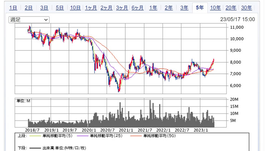Switch to 1ヶ月 chart view

point(91,8)
